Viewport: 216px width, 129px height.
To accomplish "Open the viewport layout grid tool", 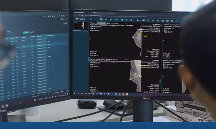I will click(101, 19).
